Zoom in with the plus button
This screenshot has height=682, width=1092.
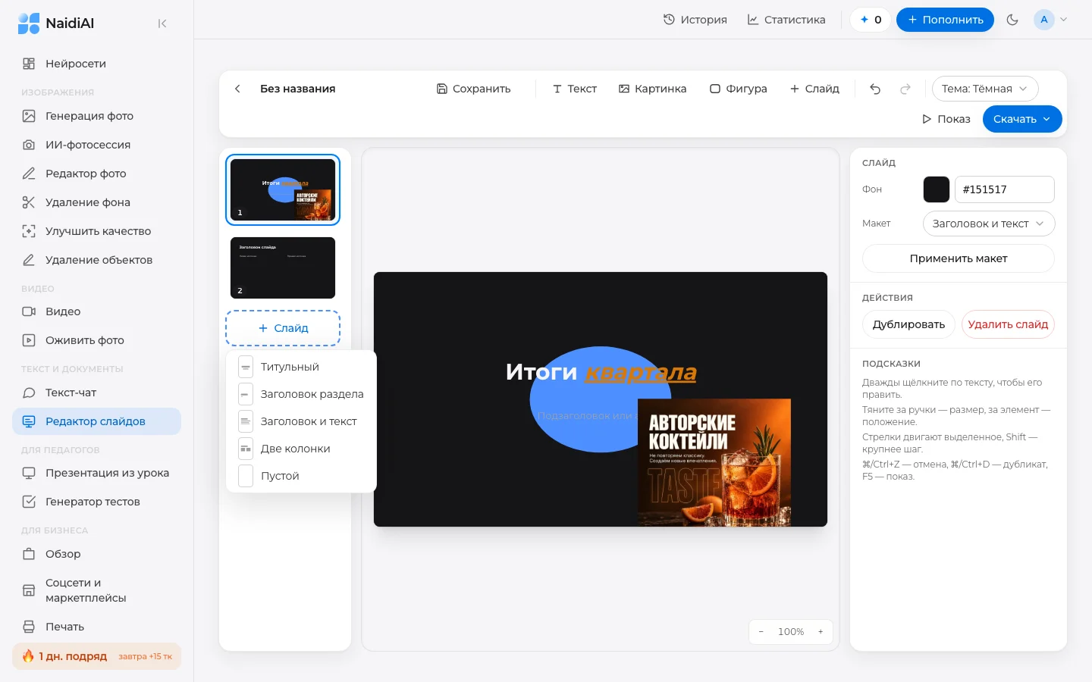click(821, 632)
